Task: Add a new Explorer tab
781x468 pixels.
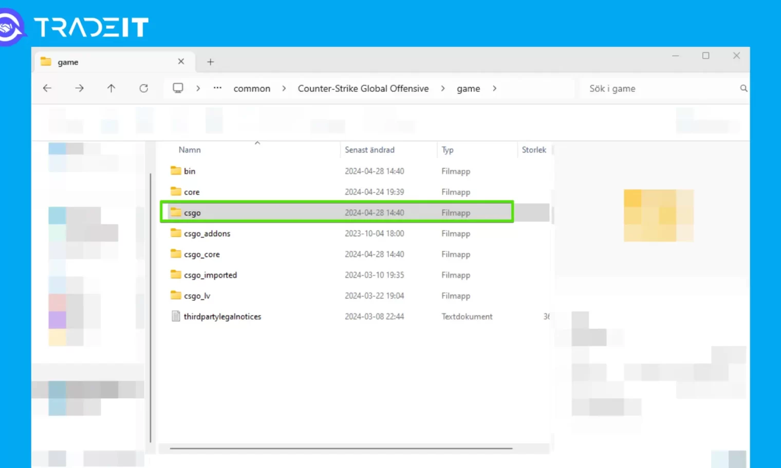Action: 210,62
